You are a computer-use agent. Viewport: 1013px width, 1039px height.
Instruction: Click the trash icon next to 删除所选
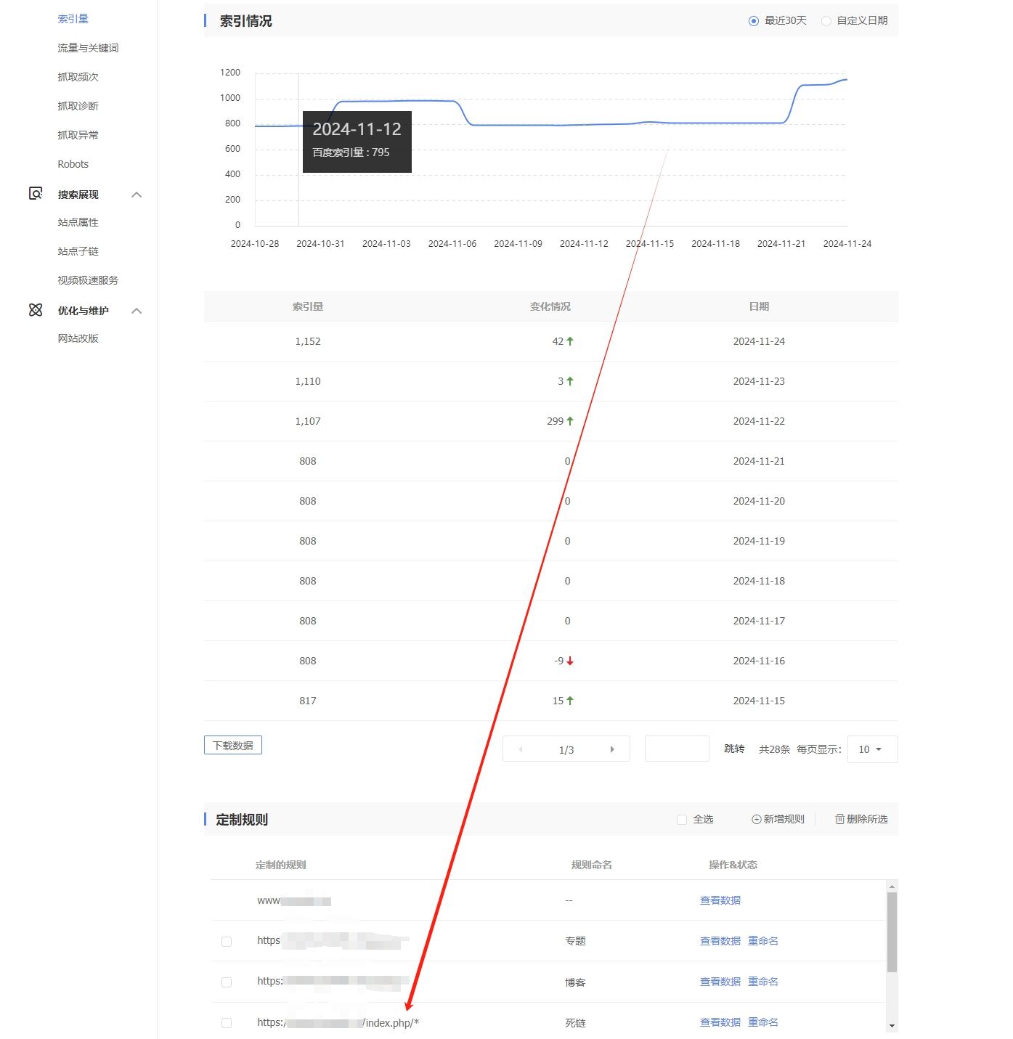point(839,819)
